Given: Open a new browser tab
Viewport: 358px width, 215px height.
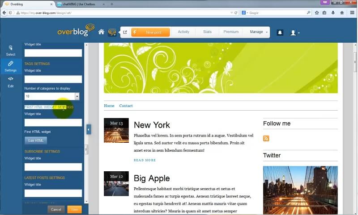Looking at the screenshot, I should point(112,4).
